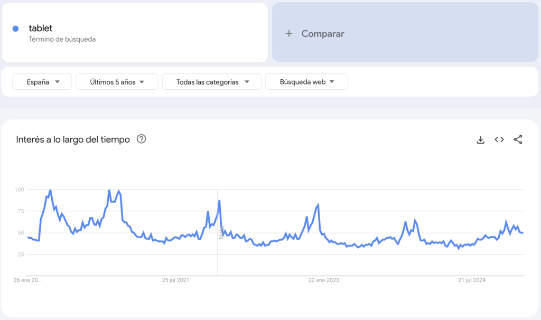Open the embed code icon
This screenshot has height=320, width=541.
[499, 139]
